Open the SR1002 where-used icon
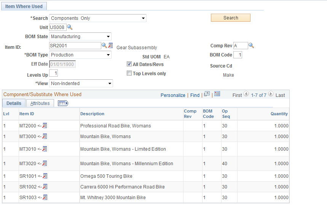 (45, 187)
